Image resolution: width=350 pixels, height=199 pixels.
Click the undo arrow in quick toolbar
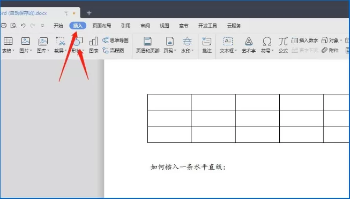coord(23,26)
